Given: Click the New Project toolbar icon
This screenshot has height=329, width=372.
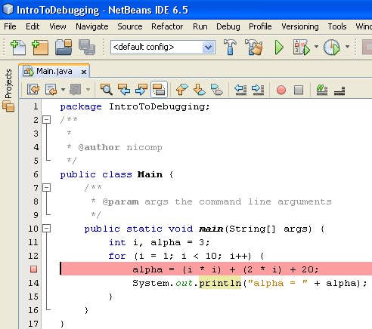Looking at the screenshot, I should click(40, 48).
